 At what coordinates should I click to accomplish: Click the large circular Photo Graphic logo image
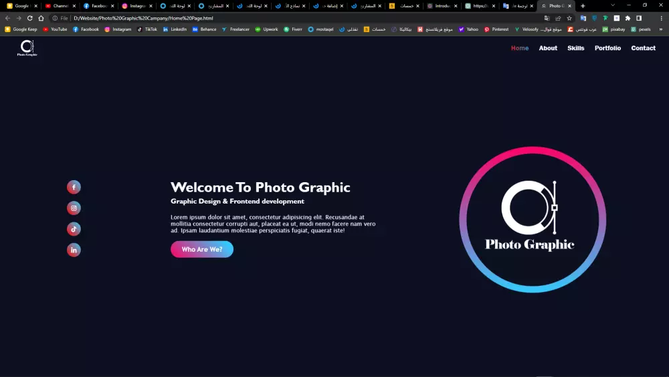click(533, 220)
